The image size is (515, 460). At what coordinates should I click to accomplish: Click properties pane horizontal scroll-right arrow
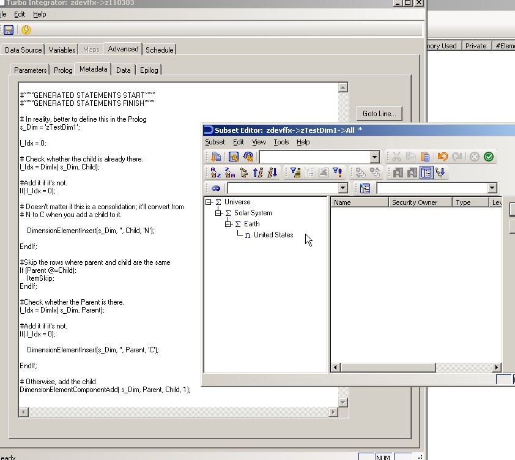[496, 368]
